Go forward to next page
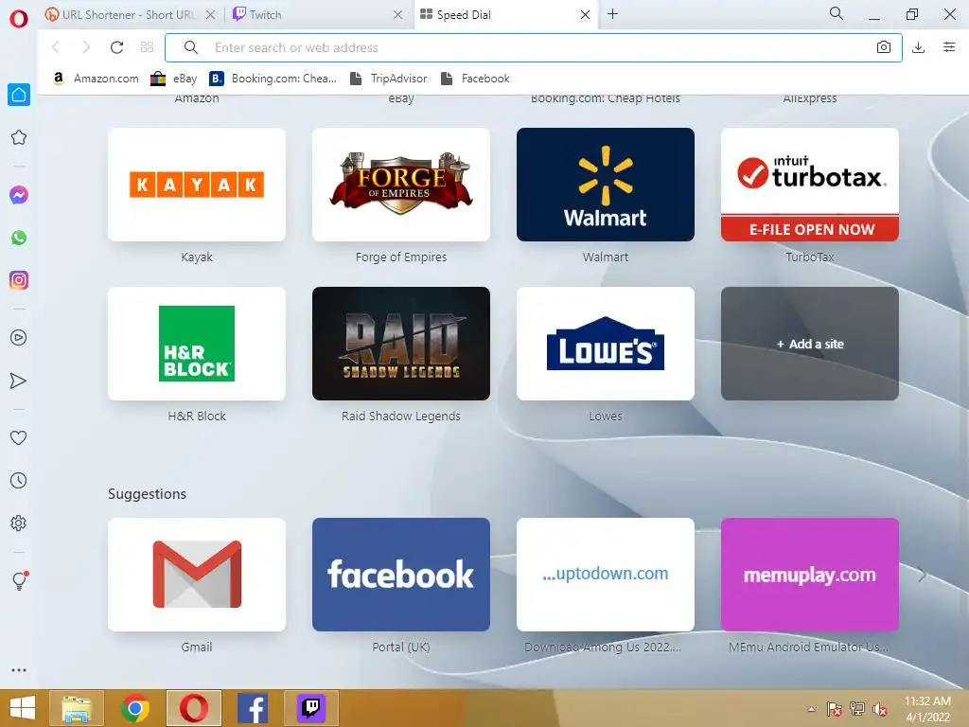The height and width of the screenshot is (727, 969). [86, 47]
